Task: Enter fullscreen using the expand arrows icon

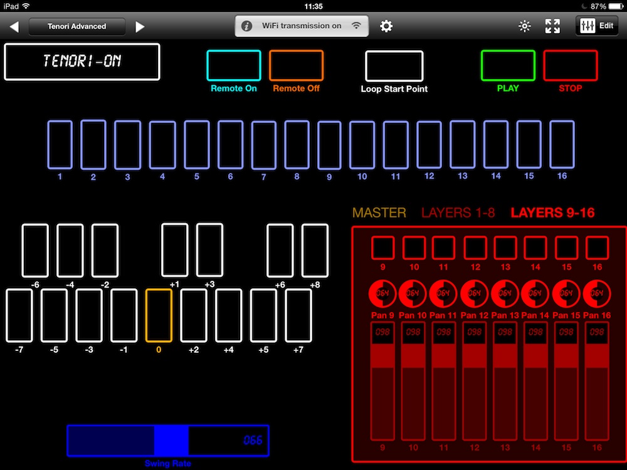Action: tap(552, 26)
